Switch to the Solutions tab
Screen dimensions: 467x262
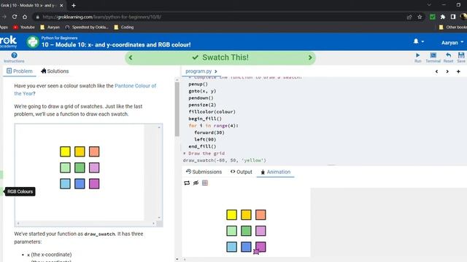click(x=55, y=71)
